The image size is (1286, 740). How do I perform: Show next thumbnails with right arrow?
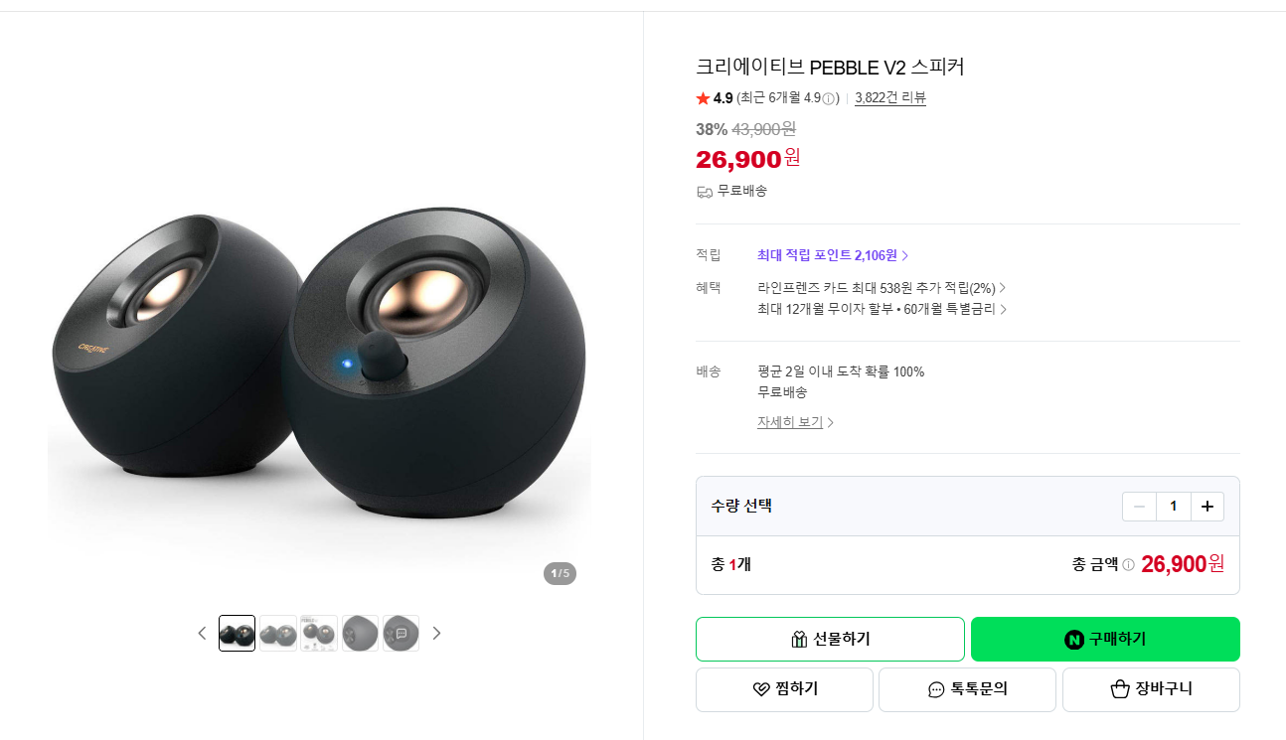coord(436,633)
